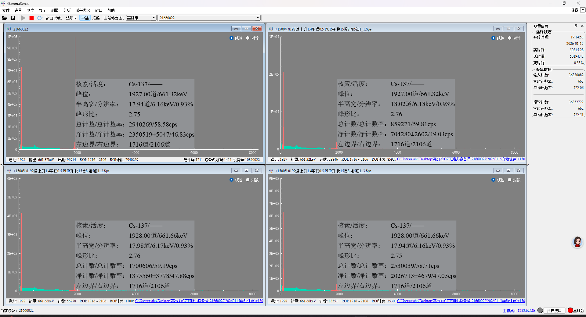Select 线性 scale in the 组5细1_1.Spe window

[x=493, y=38]
